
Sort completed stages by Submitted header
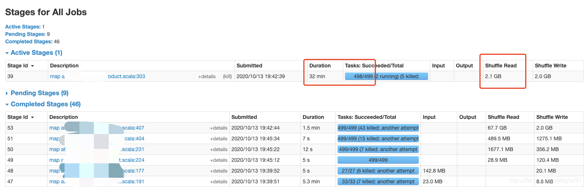[244, 117]
